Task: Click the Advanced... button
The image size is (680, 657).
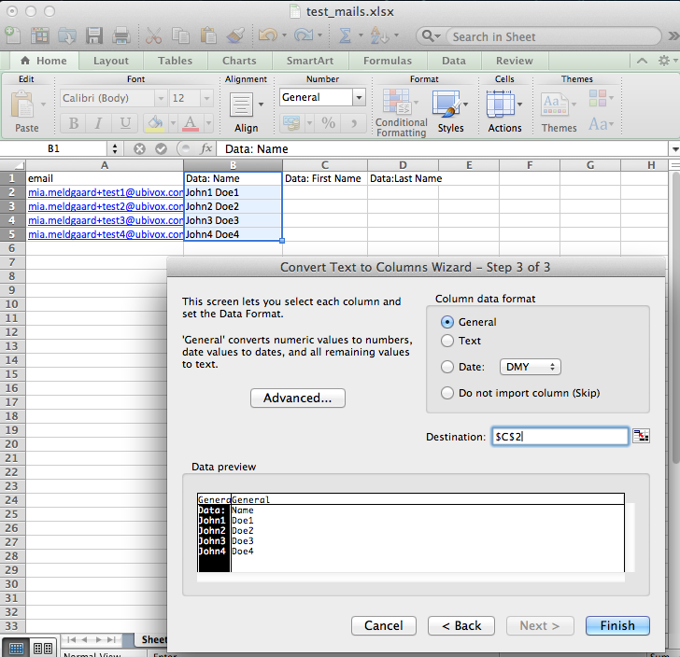Action: 297,398
